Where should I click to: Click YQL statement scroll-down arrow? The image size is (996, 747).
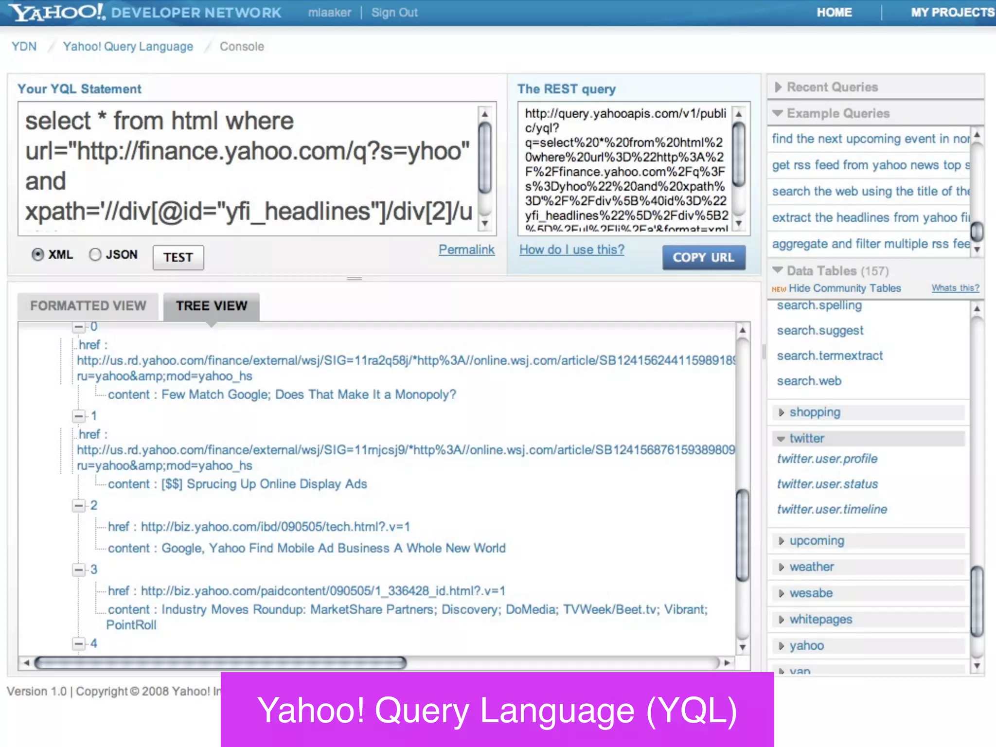click(484, 224)
